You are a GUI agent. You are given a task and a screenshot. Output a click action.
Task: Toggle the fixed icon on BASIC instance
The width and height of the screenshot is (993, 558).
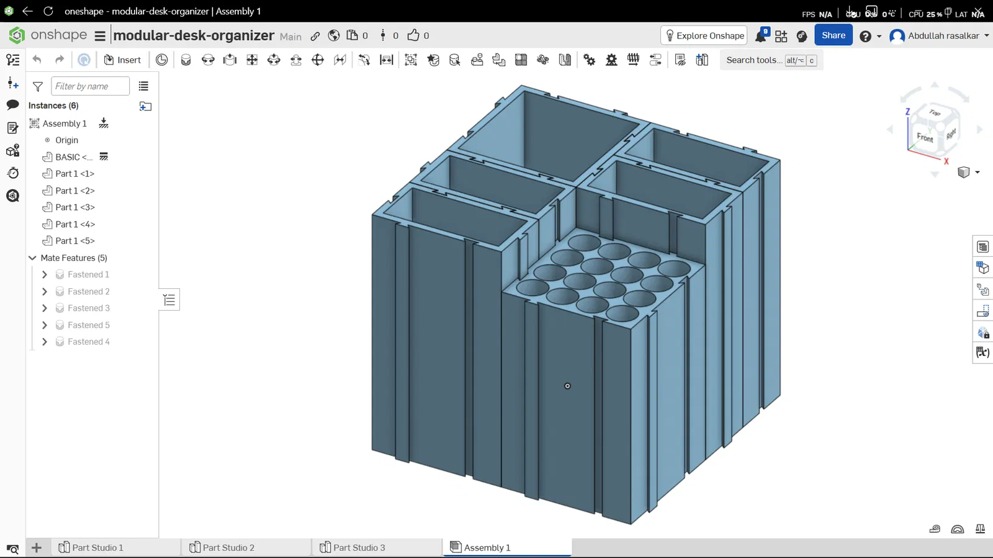[104, 157]
